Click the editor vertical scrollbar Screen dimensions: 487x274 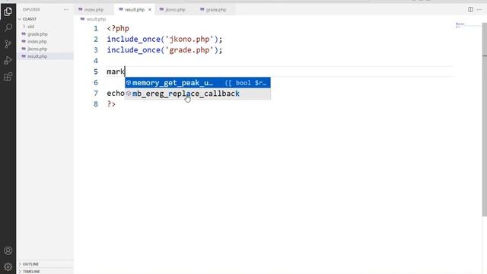[x=485, y=119]
